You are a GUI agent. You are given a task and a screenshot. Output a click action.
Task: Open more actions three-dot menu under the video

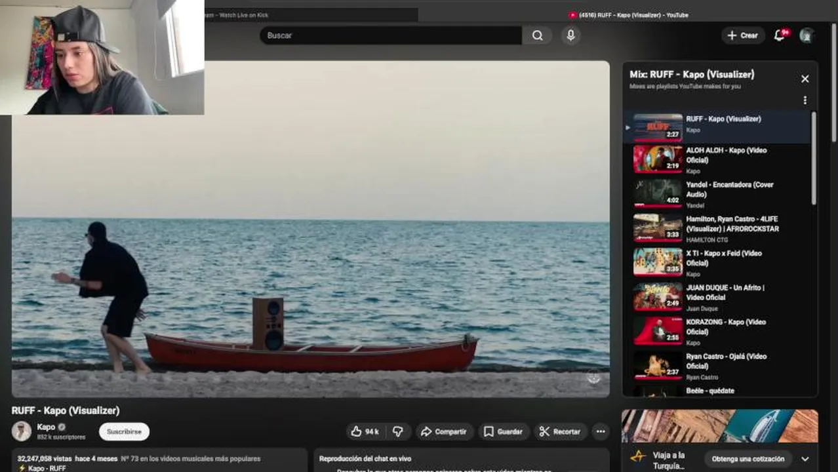[x=600, y=431]
